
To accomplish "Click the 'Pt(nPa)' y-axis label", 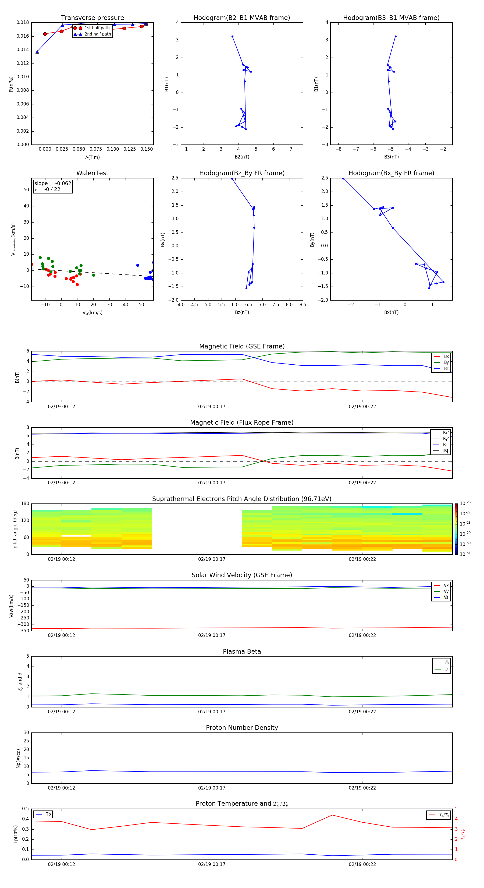I will pos(11,84).
